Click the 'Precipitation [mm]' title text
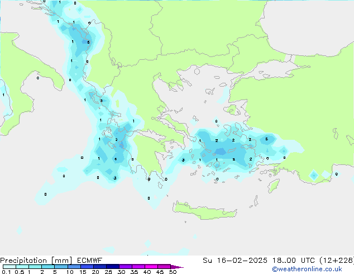The image size is (354, 274). (36, 261)
